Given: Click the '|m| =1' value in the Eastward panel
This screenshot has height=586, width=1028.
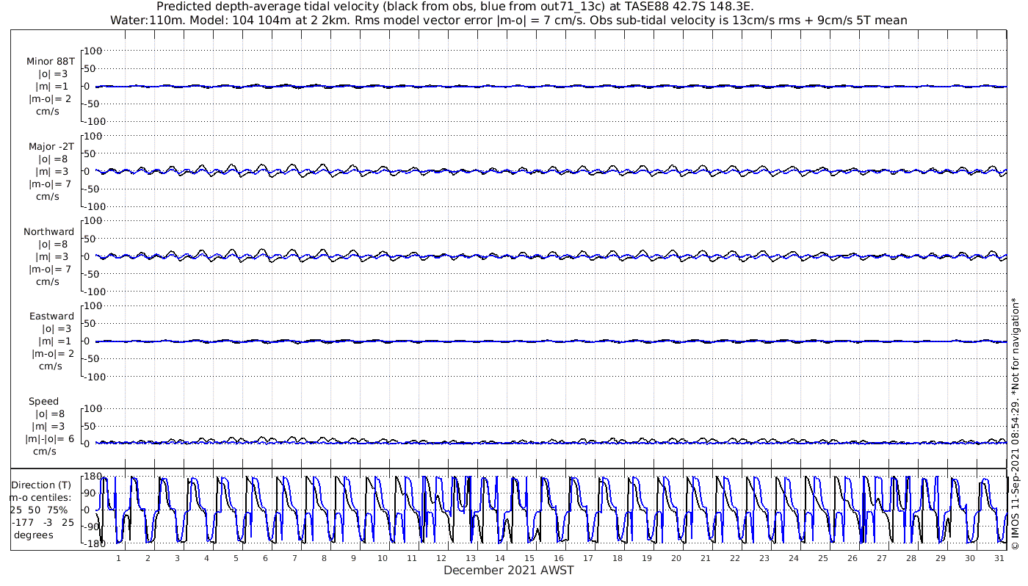Looking at the screenshot, I should point(54,341).
